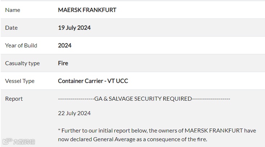
Task: Select the MAERSK FRANKFURT vessel name value
Action: point(87,10)
